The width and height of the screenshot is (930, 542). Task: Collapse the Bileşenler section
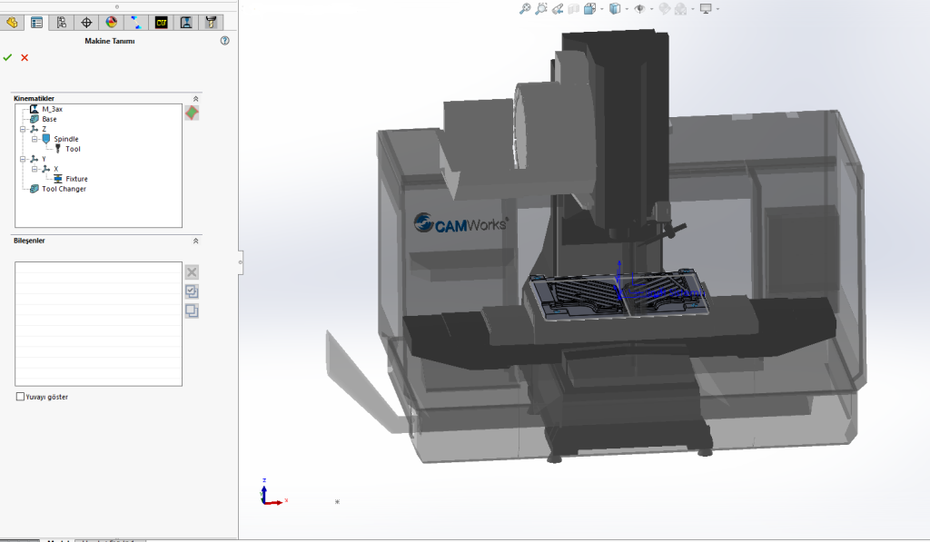195,241
